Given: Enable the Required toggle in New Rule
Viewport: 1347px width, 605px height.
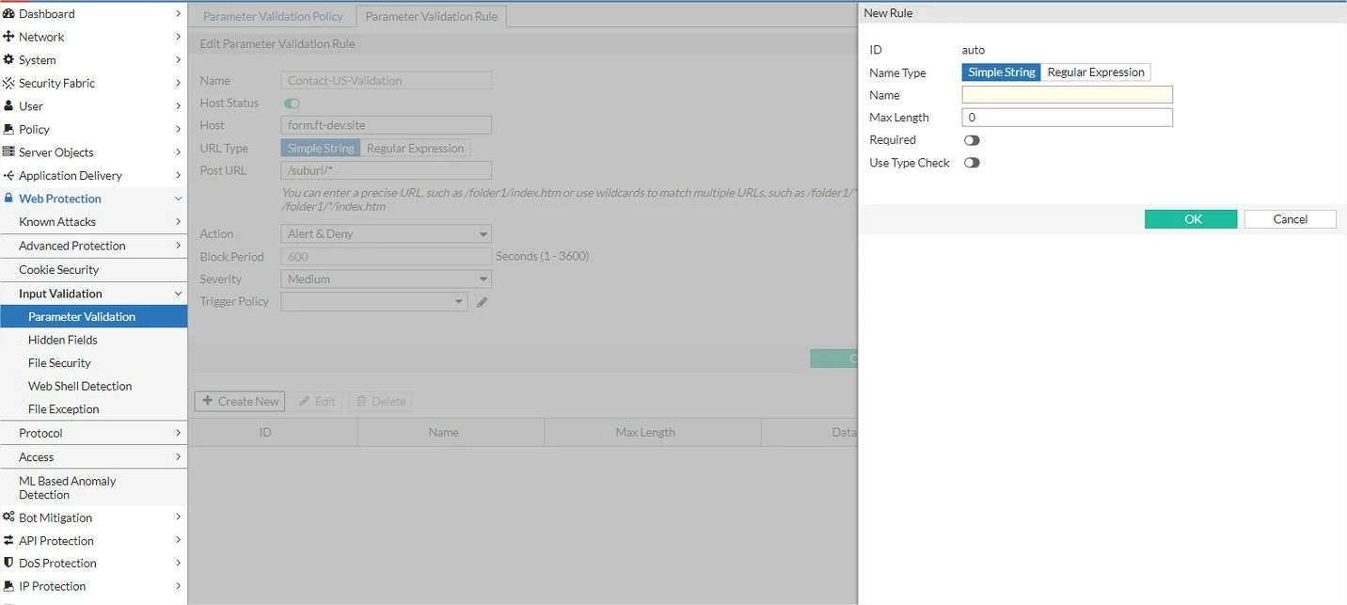Looking at the screenshot, I should coord(972,140).
